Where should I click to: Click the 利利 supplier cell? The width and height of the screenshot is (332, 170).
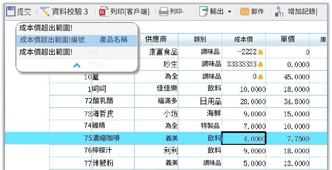pyautogui.click(x=156, y=151)
